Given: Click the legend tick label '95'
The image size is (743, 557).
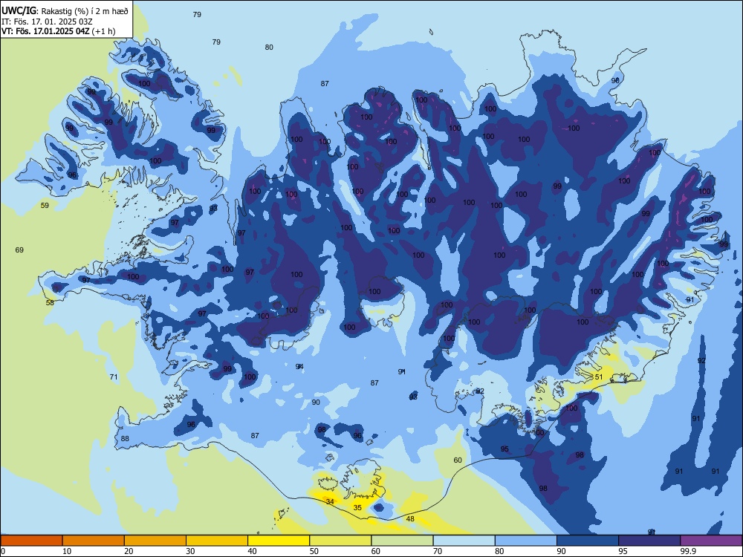Looking at the screenshot, I should (x=623, y=551).
